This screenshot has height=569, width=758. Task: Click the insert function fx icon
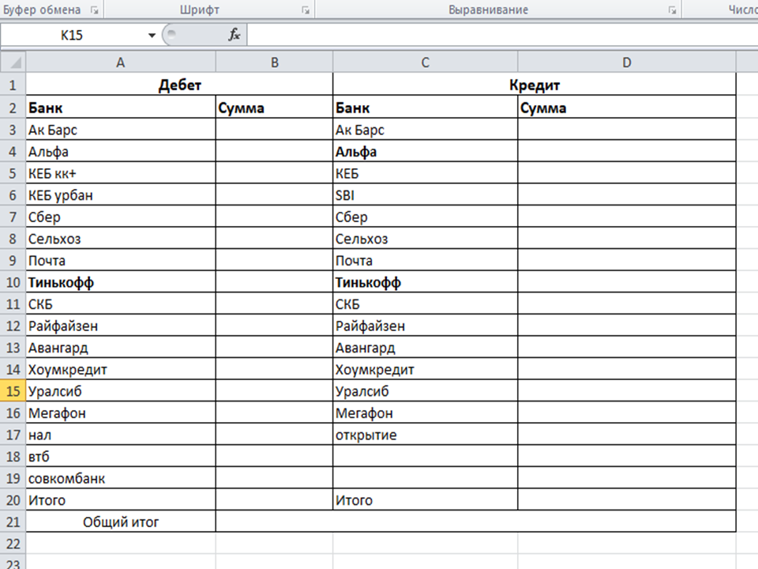(x=235, y=35)
